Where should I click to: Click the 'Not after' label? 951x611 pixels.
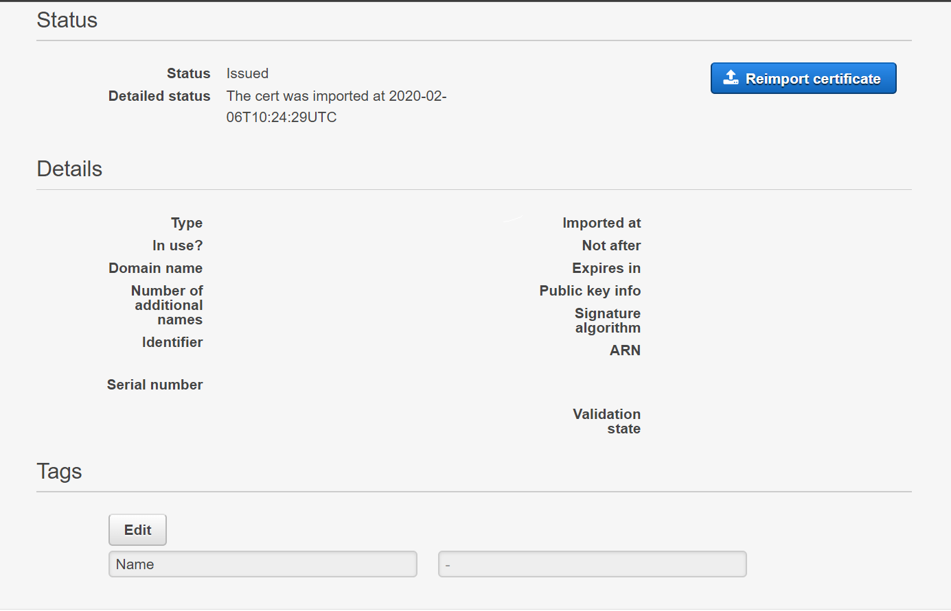click(611, 245)
